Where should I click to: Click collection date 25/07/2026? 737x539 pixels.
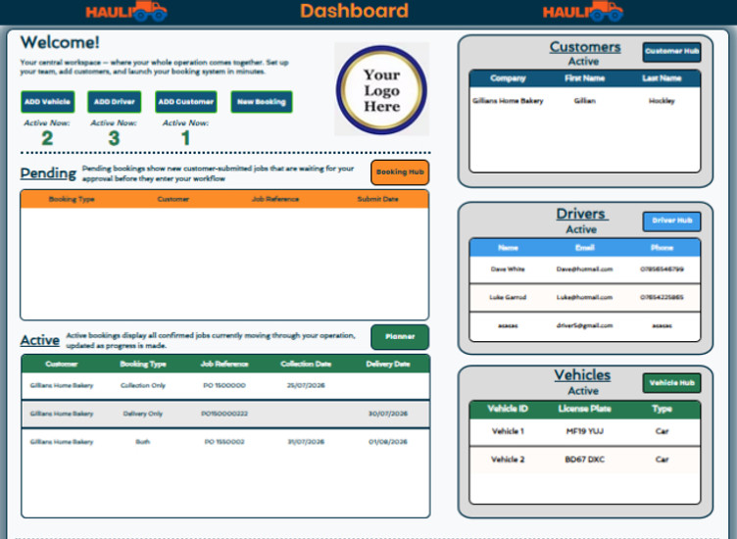tap(306, 386)
